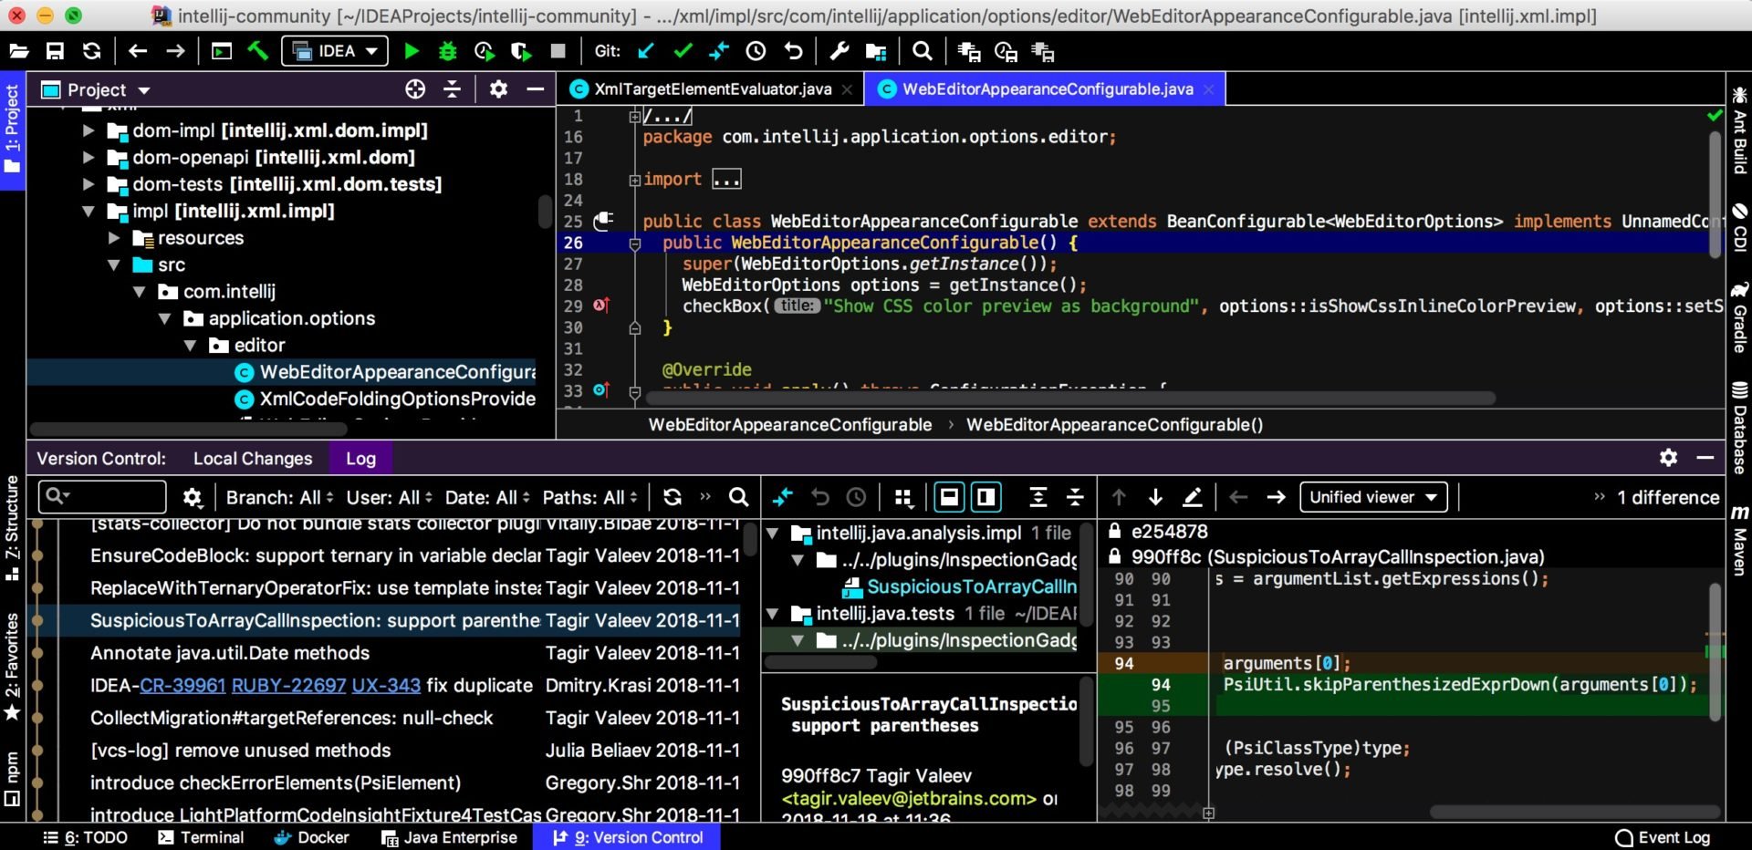The image size is (1752, 850).
Task: Toggle the Show Details panel button in log toolbar
Action: (x=949, y=497)
